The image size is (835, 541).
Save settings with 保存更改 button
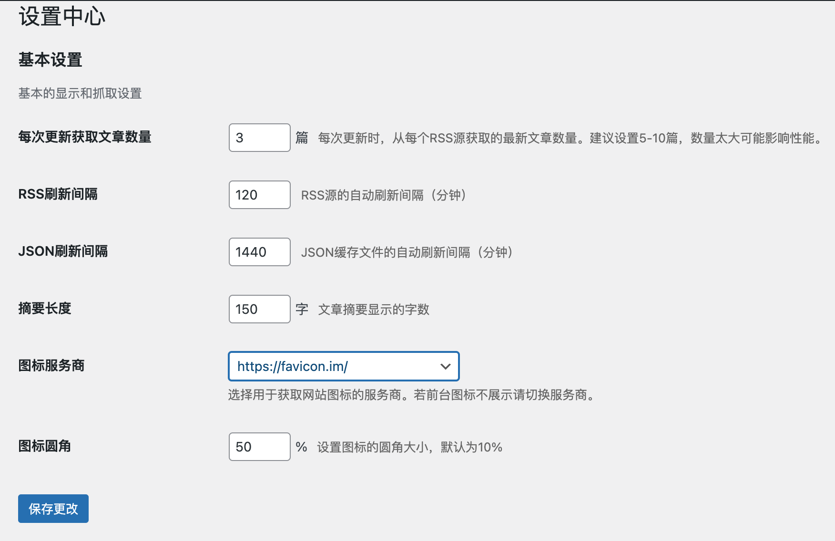pos(53,509)
